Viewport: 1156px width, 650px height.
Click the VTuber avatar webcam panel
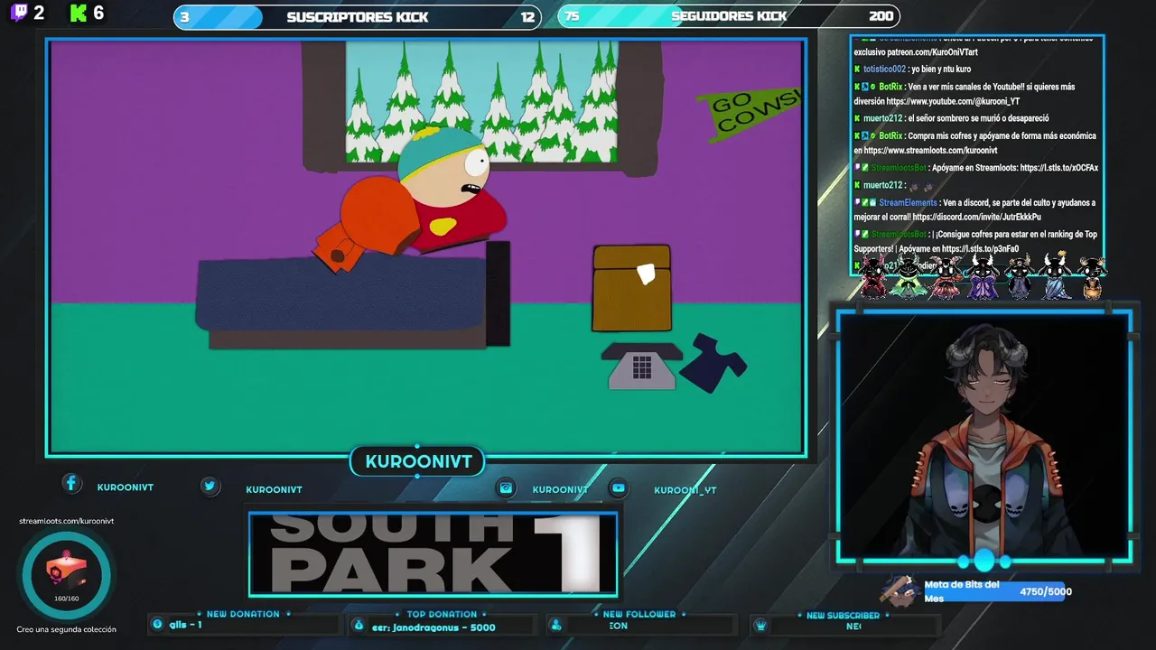coord(984,437)
